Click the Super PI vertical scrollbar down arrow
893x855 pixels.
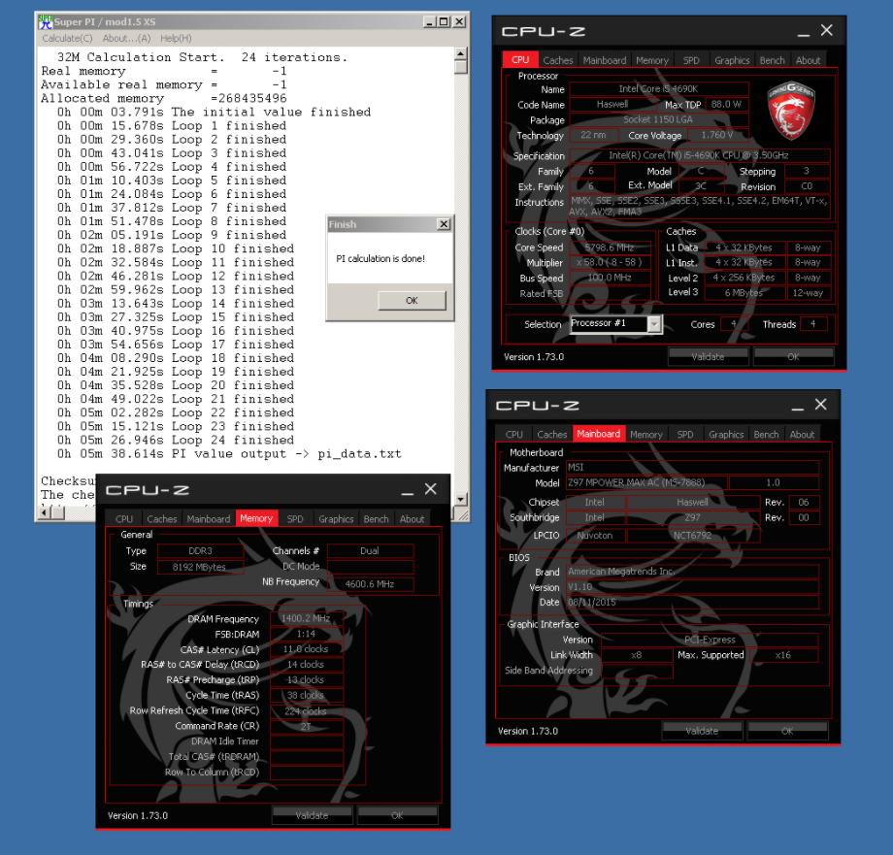[x=461, y=499]
